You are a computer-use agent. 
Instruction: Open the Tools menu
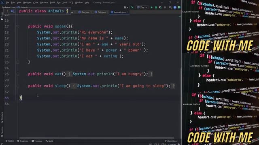65,2
